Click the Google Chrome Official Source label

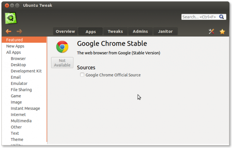[113, 75]
